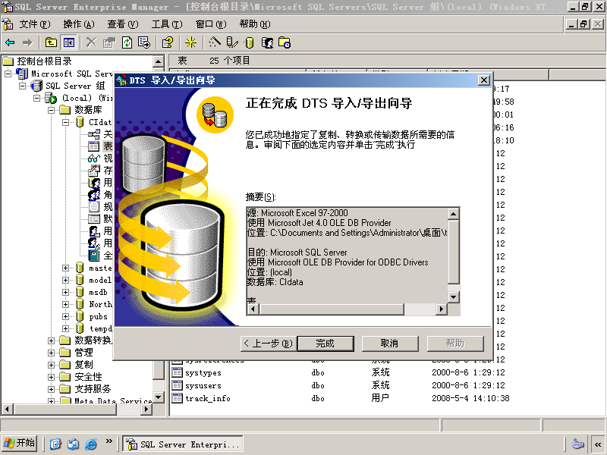
Task: Select the systypes table name
Action: tap(203, 373)
